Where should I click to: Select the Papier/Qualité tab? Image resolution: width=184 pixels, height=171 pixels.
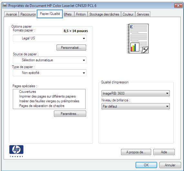(50, 14)
